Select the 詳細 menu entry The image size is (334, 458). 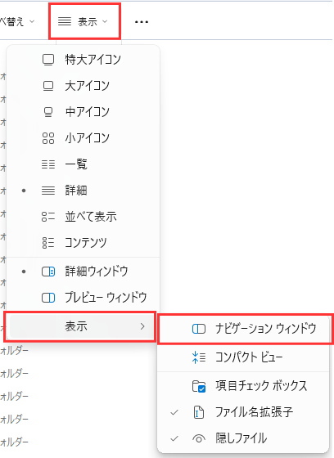click(83, 191)
